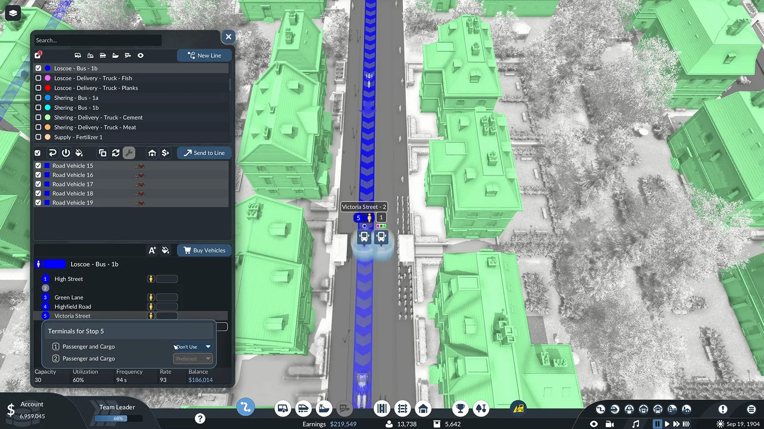
Task: Toggle the line visibility eye filter
Action: (x=140, y=55)
